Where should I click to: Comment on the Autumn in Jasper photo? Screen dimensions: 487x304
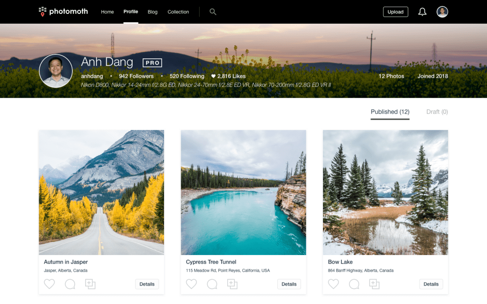click(x=70, y=284)
